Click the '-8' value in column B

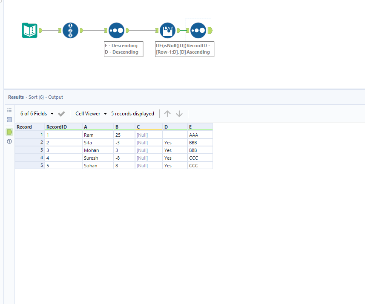click(x=124, y=158)
